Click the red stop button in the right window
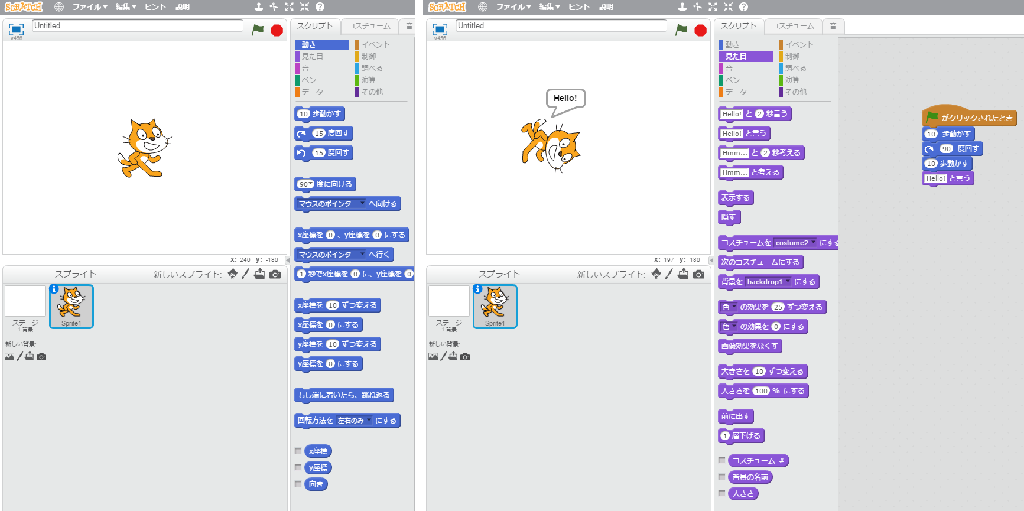1024x511 pixels. click(700, 30)
